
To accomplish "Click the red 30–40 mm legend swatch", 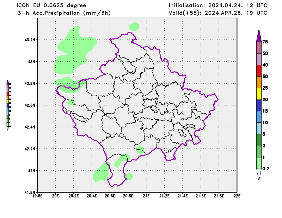I will pyautogui.click(x=259, y=71).
